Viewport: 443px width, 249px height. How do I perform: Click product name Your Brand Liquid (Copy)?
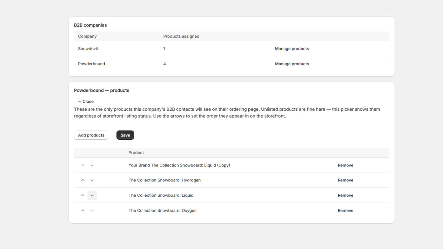[x=179, y=165]
